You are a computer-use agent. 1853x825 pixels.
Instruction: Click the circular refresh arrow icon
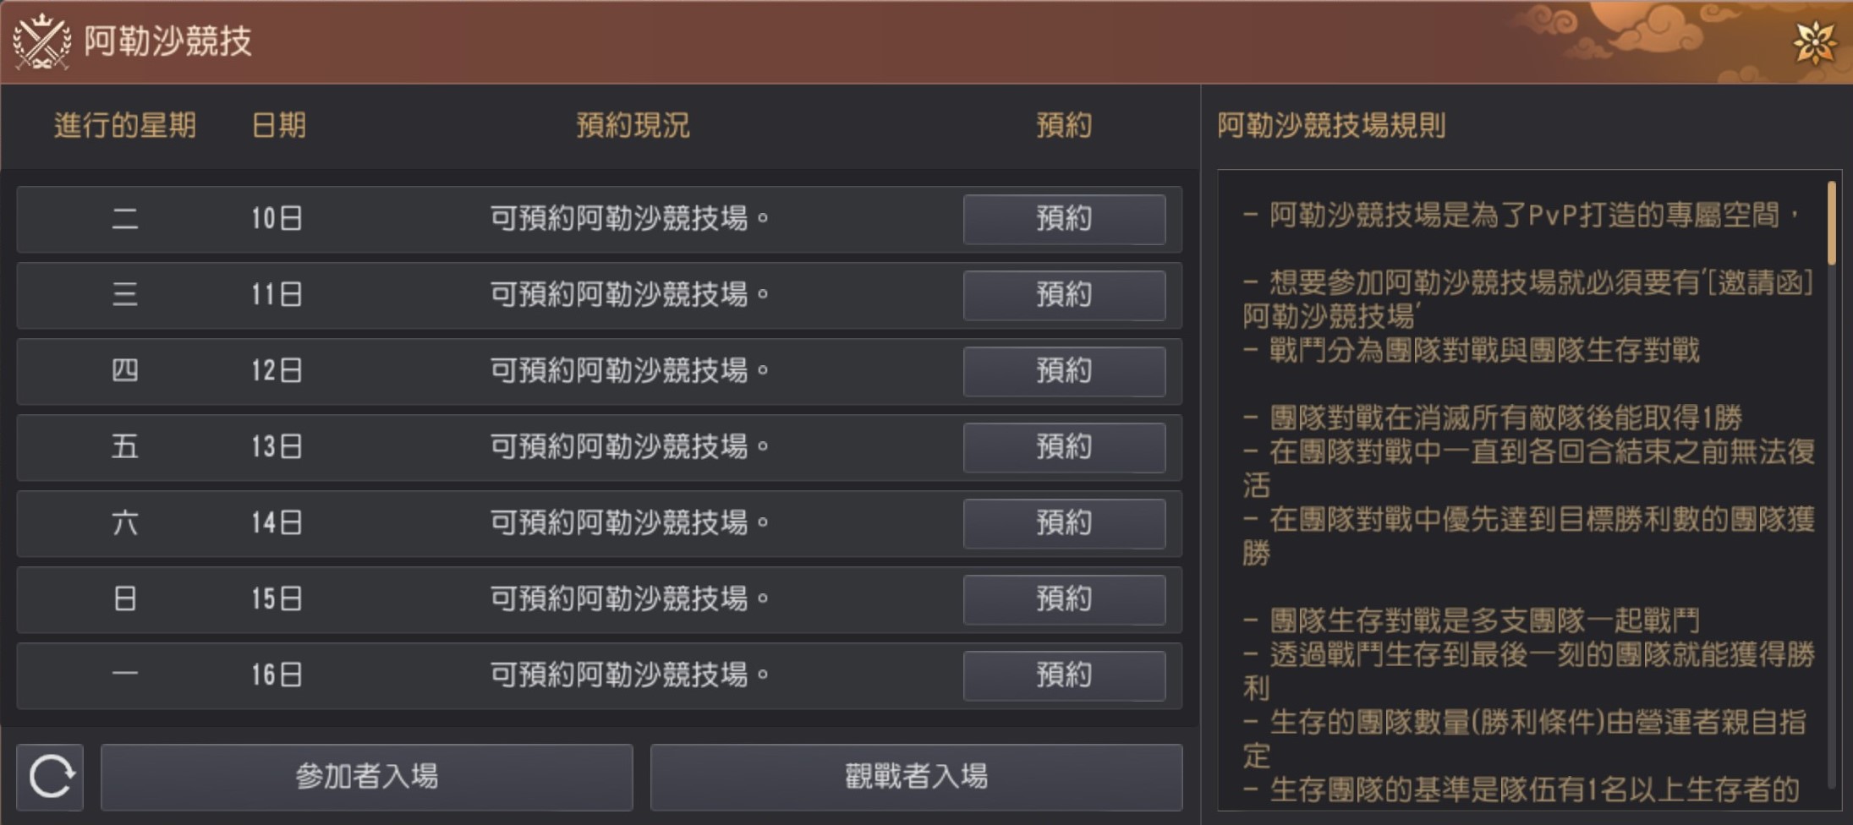50,777
